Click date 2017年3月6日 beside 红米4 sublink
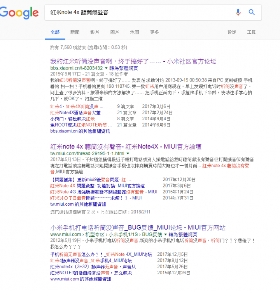This screenshot has height=291, width=280. tap(156, 107)
